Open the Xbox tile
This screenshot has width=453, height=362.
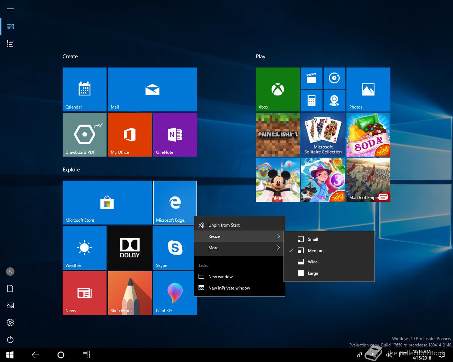277,89
